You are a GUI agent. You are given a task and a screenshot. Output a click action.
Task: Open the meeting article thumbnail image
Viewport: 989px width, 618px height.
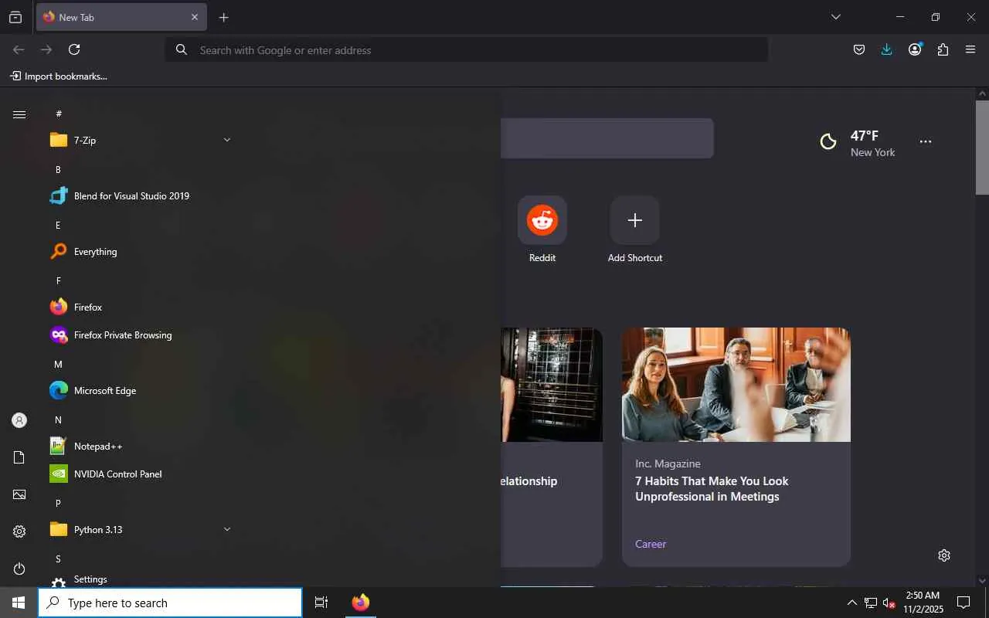point(736,385)
